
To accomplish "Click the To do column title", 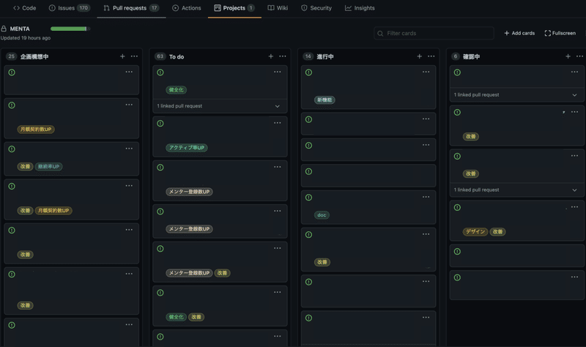I will coord(177,57).
